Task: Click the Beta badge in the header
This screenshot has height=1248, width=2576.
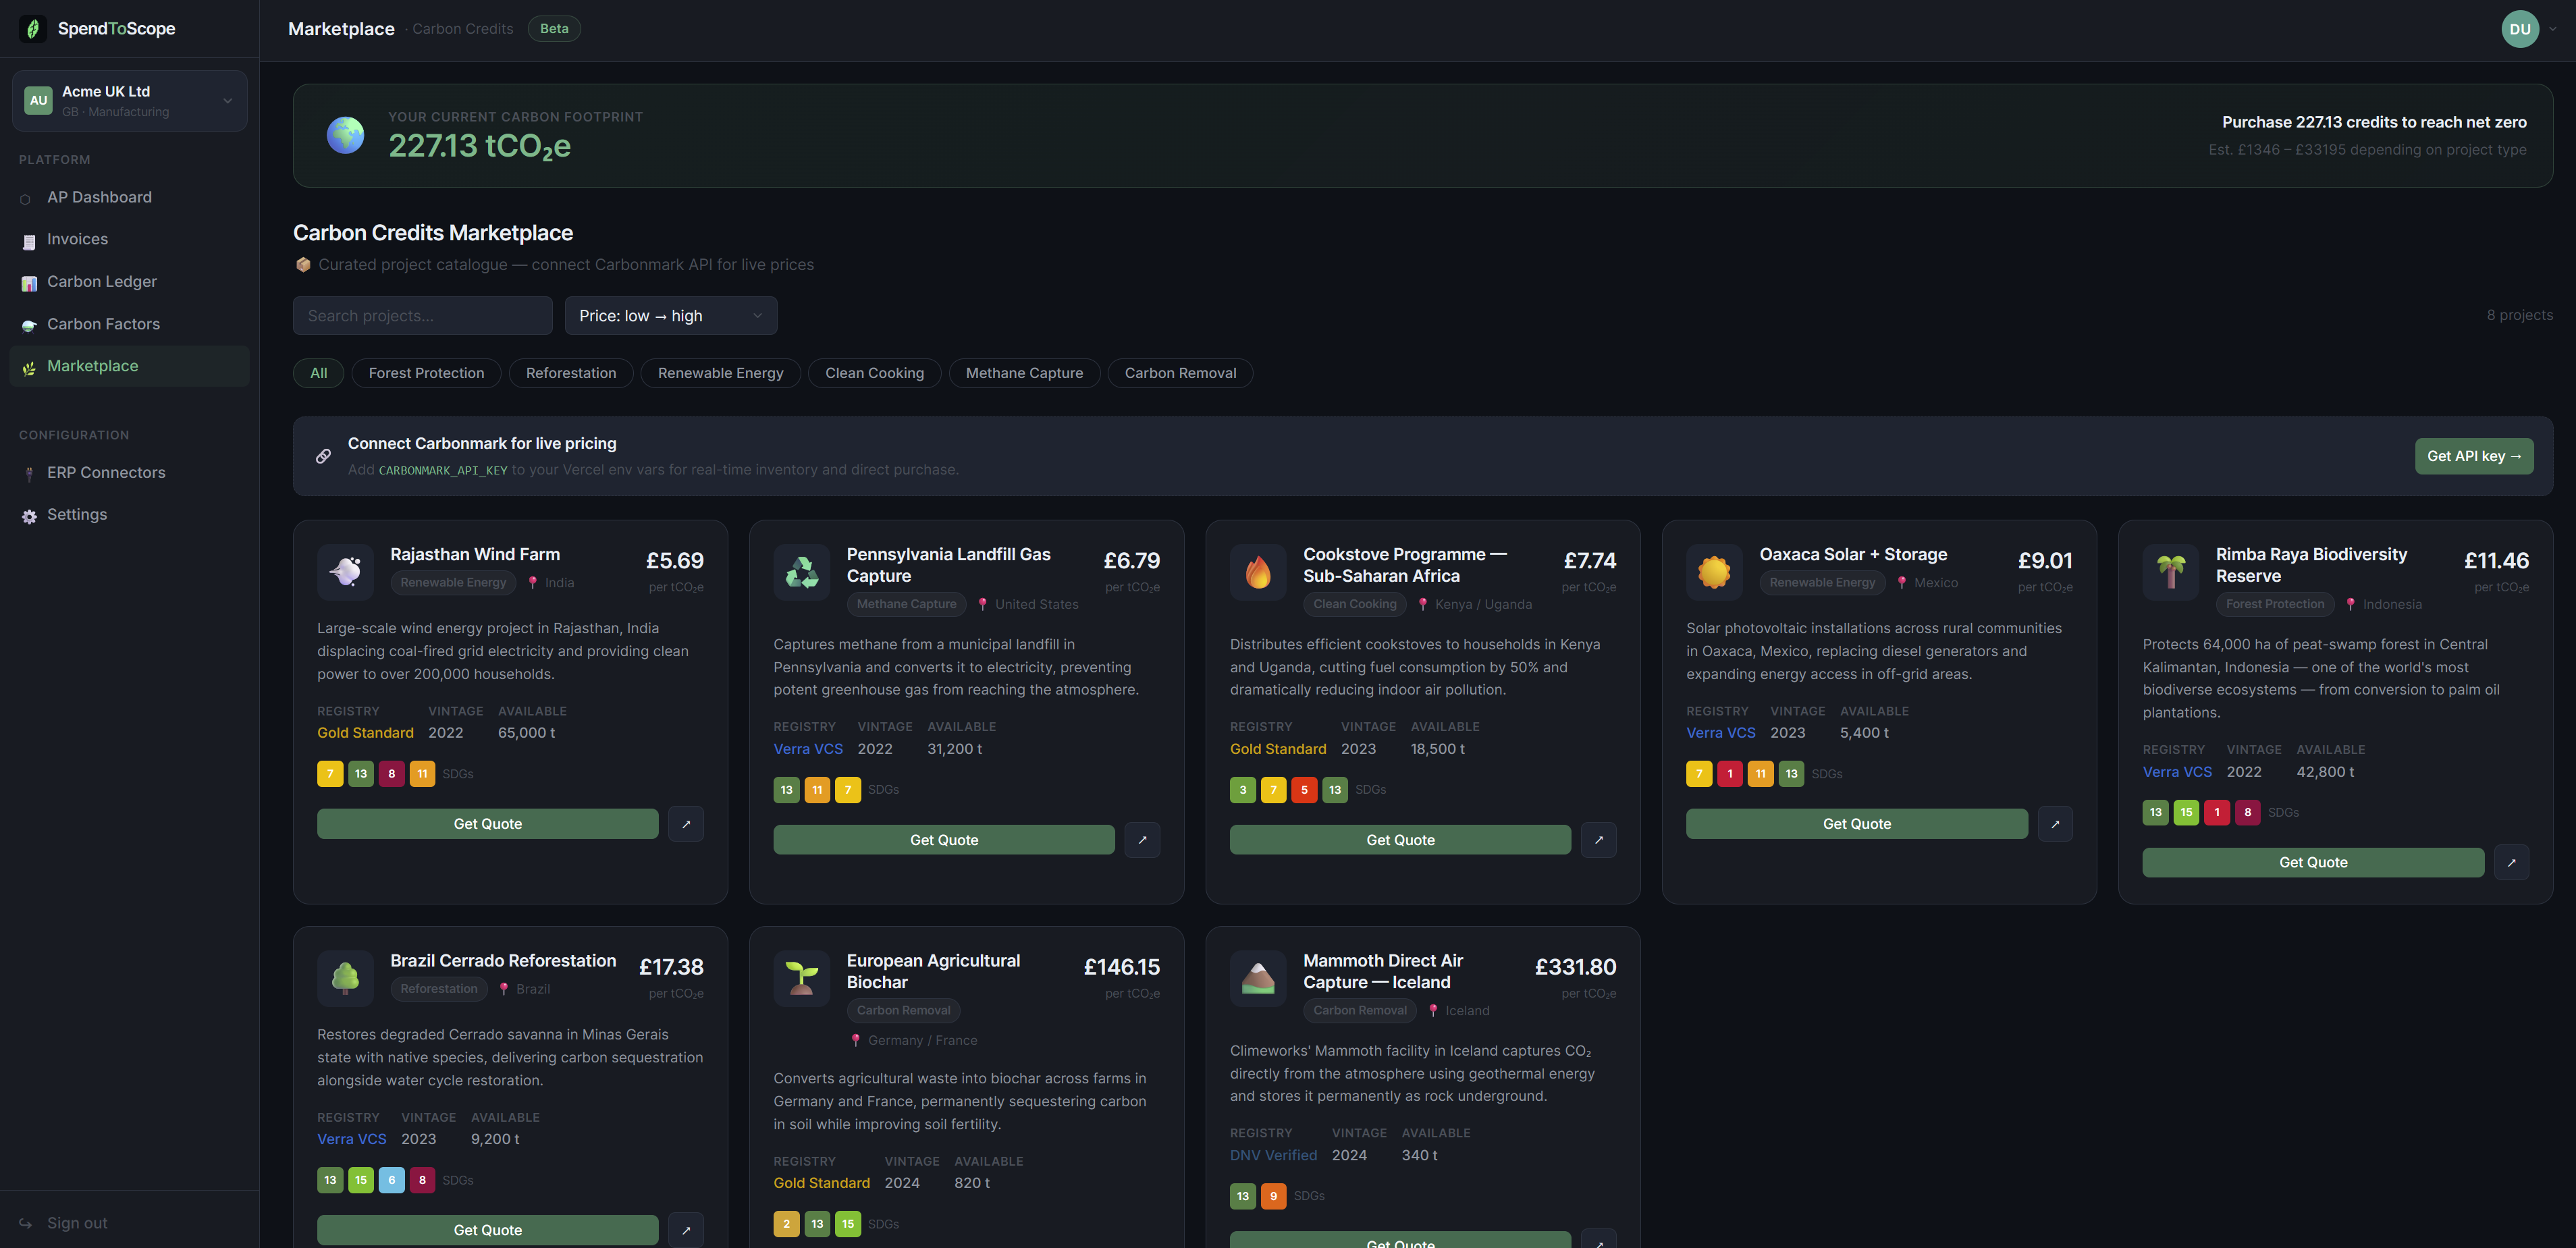Action: pos(554,29)
